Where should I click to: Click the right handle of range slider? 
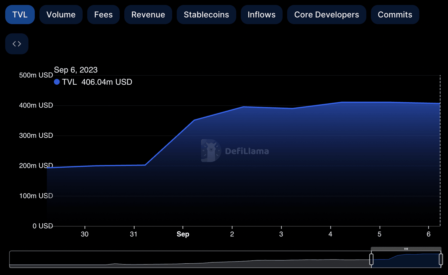(441, 259)
